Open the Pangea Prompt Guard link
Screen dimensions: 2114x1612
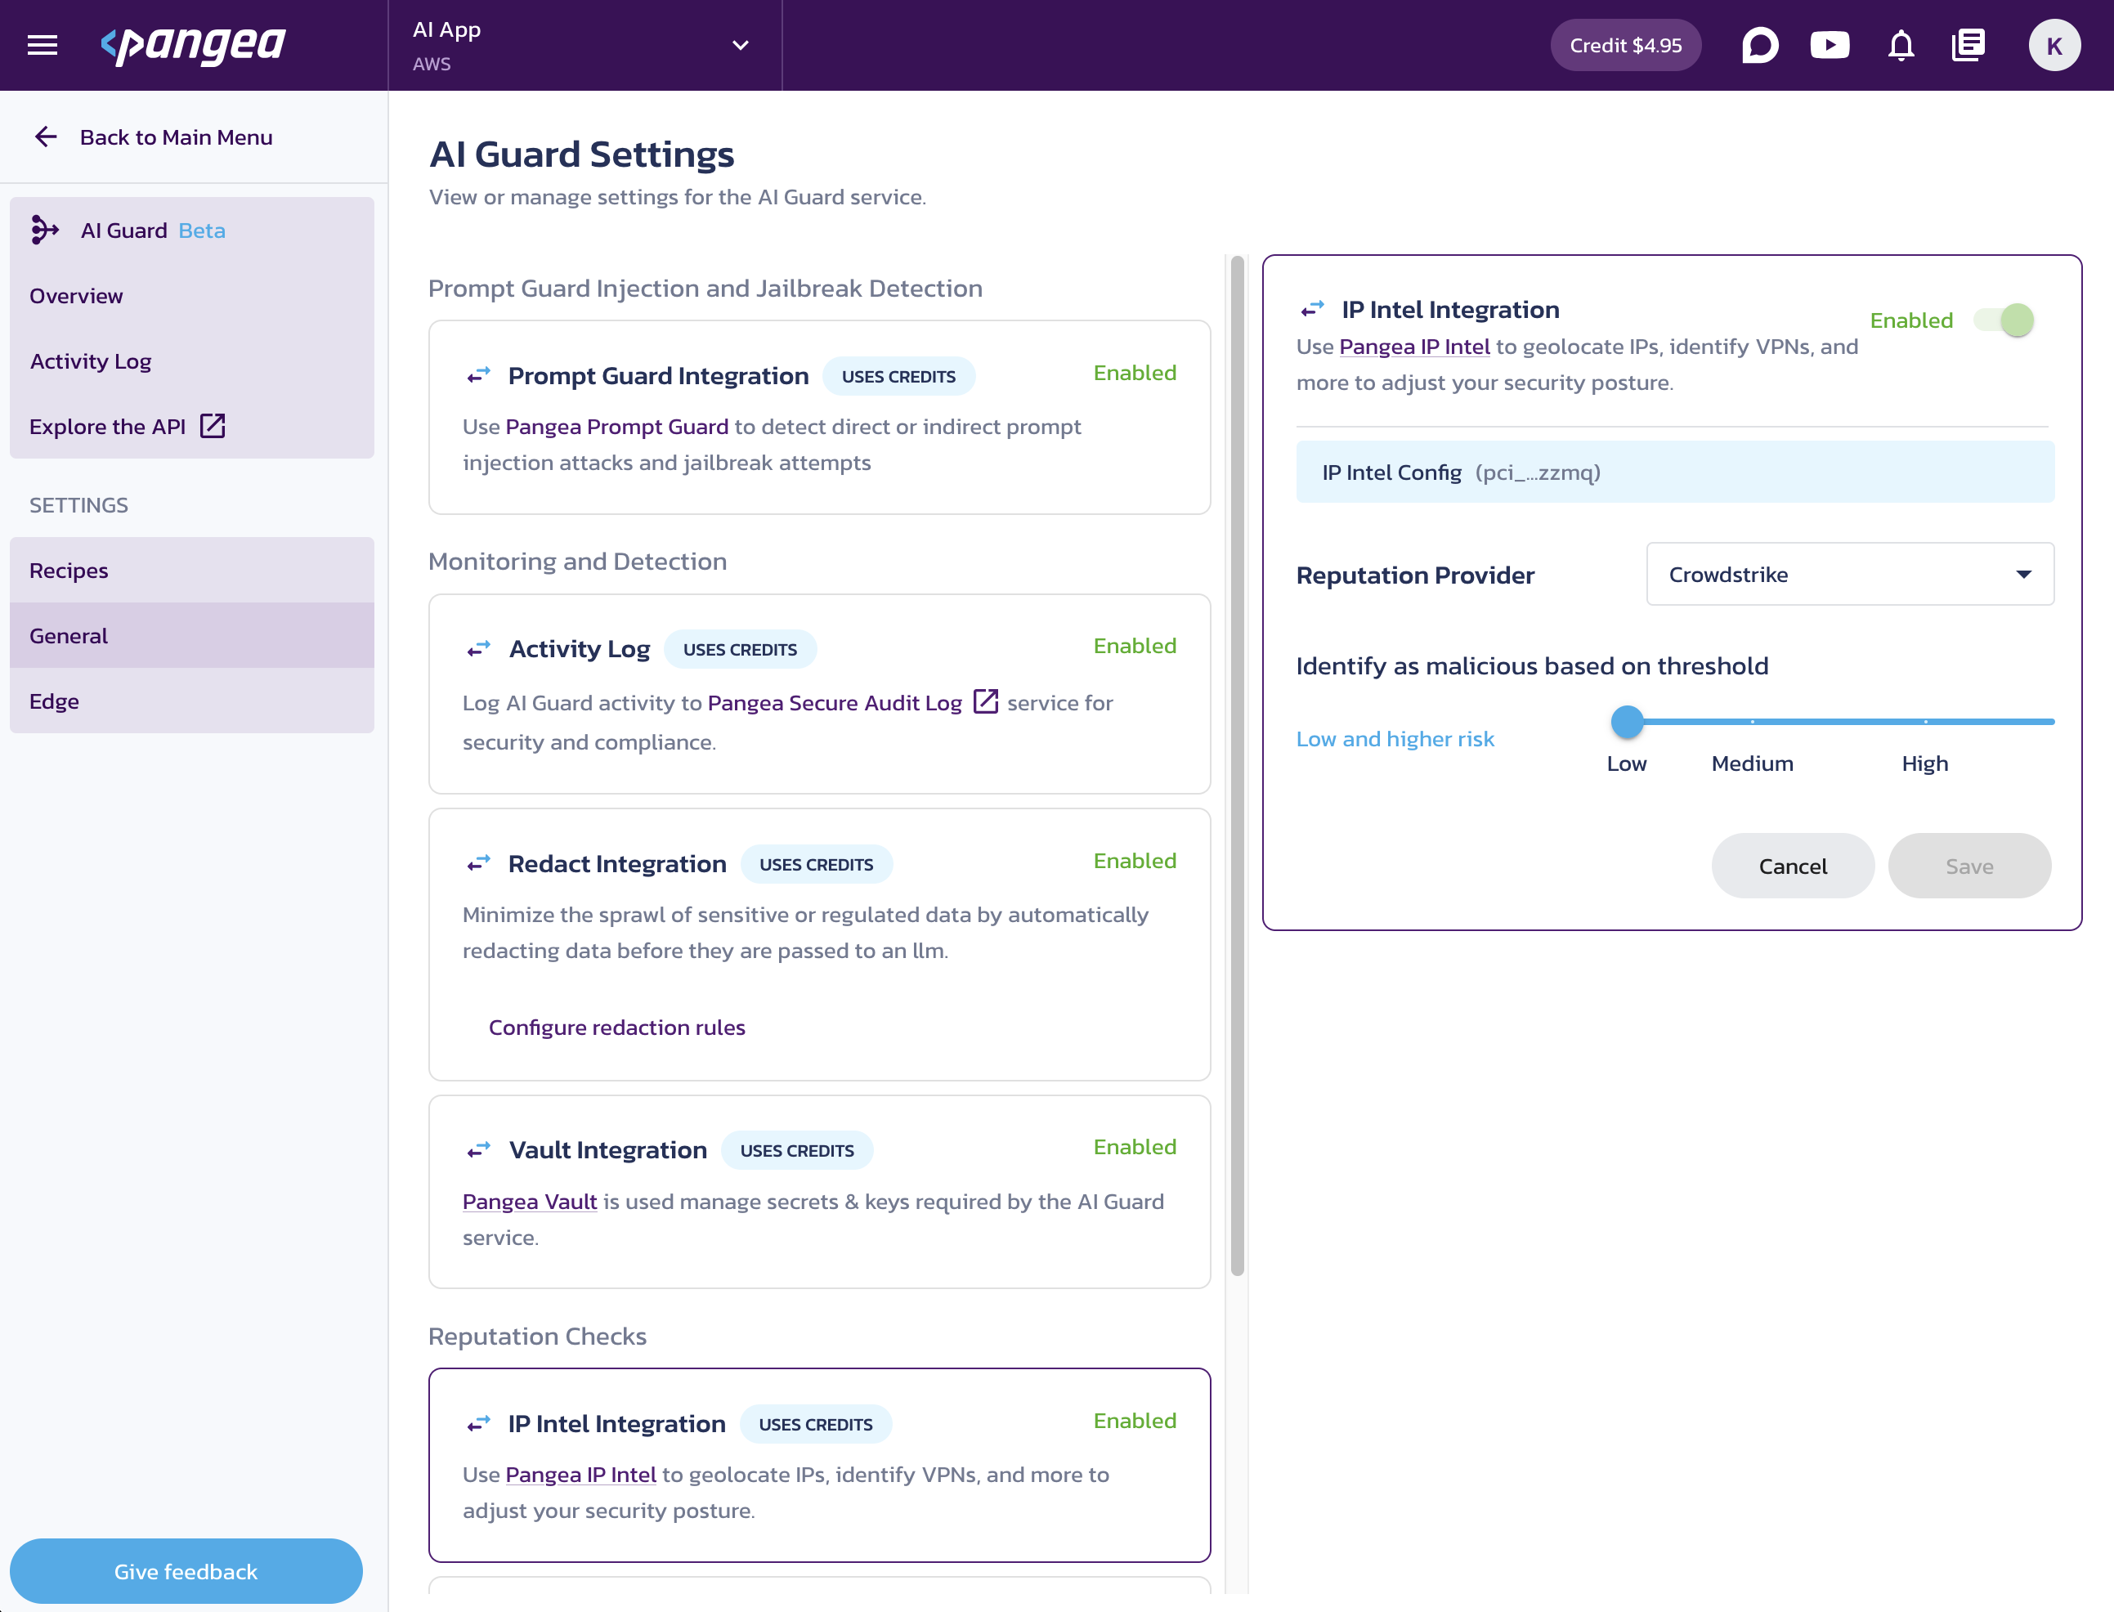click(616, 426)
